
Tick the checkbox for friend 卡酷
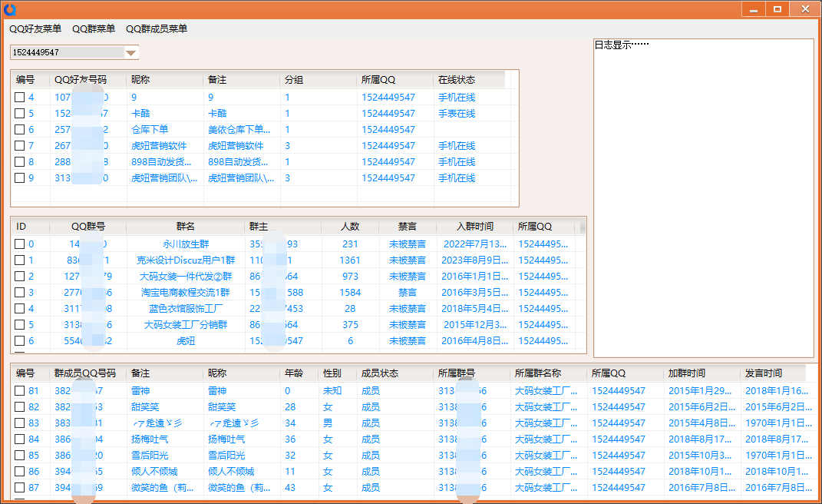19,114
